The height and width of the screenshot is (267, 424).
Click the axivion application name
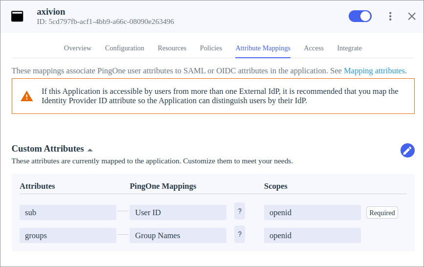[x=51, y=12]
